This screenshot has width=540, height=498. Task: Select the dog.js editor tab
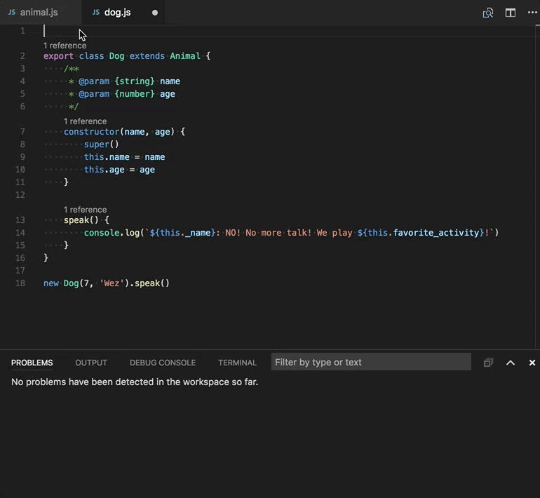coord(117,13)
